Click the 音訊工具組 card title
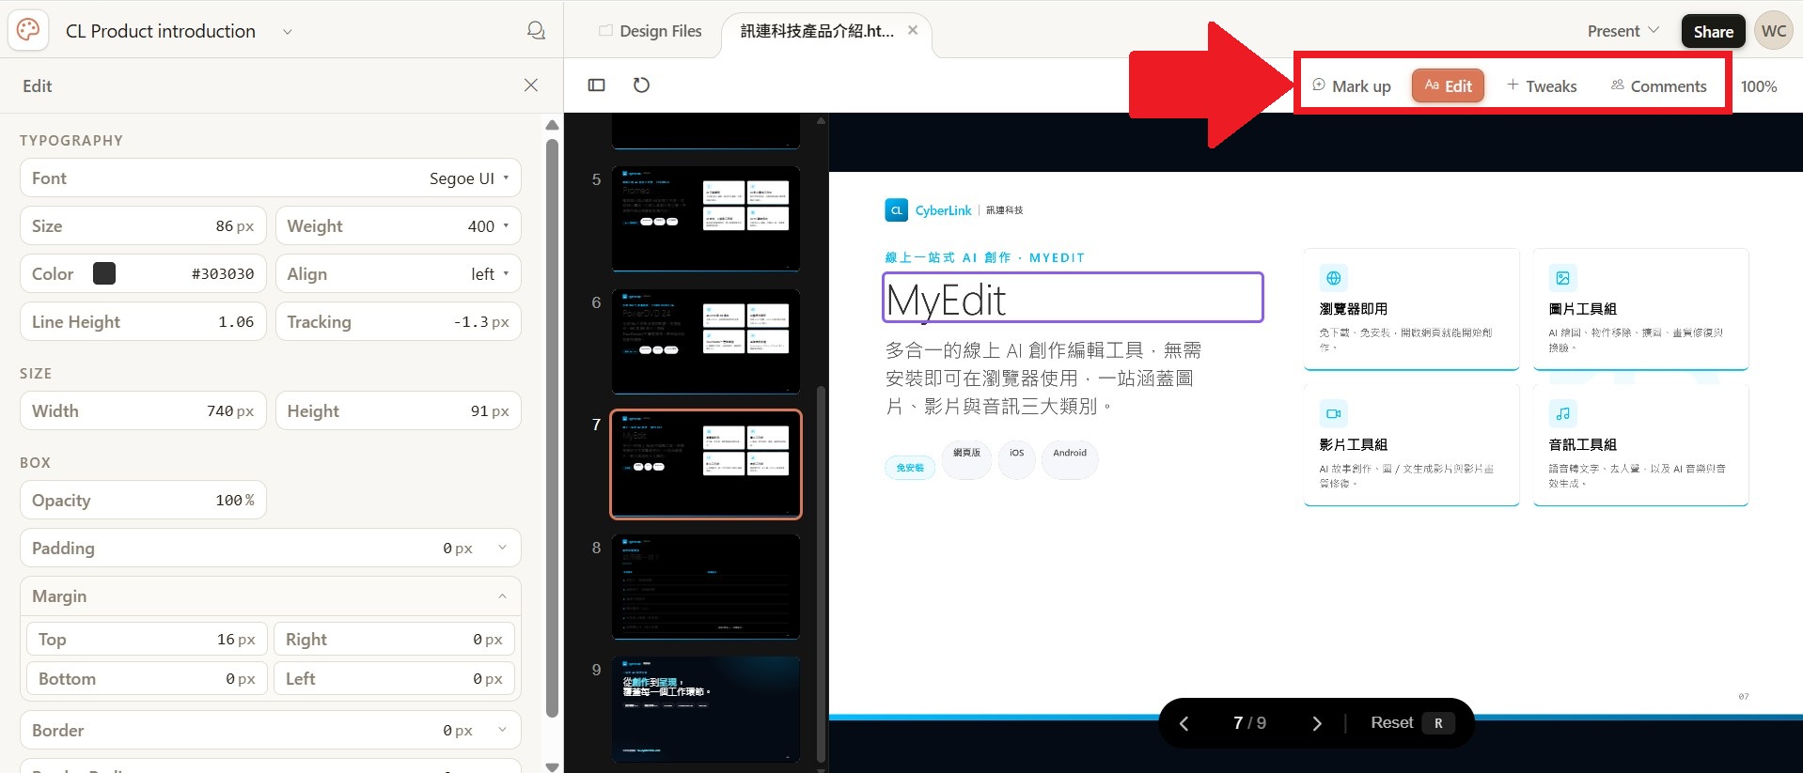 tap(1583, 445)
